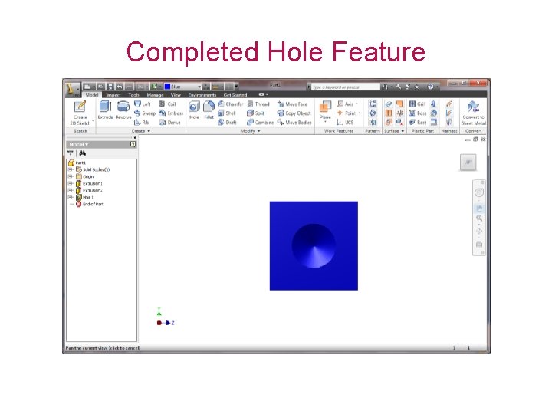The image size is (552, 414).
Task: Select the Plane work feature tool
Action: pyautogui.click(x=325, y=111)
